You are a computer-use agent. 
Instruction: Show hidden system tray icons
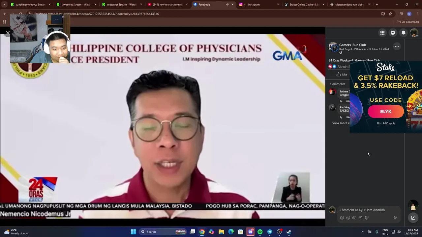pos(363,232)
